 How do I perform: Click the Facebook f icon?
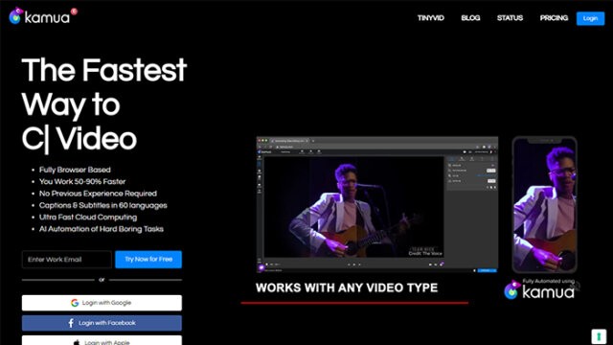click(x=71, y=323)
